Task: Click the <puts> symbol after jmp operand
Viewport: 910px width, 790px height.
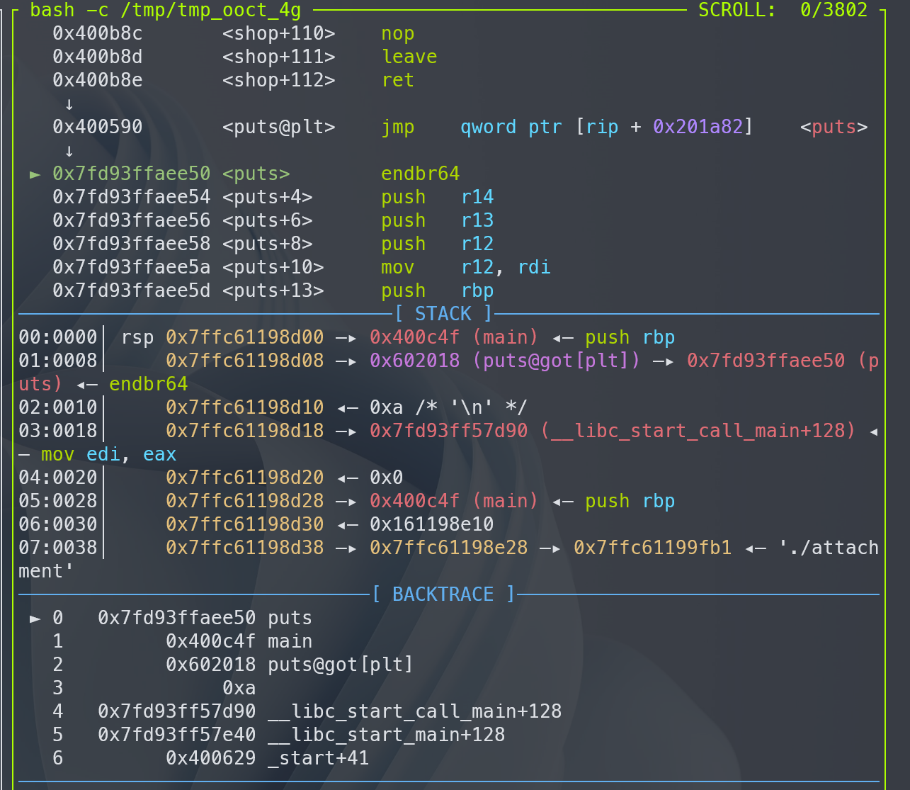Action: tap(834, 127)
